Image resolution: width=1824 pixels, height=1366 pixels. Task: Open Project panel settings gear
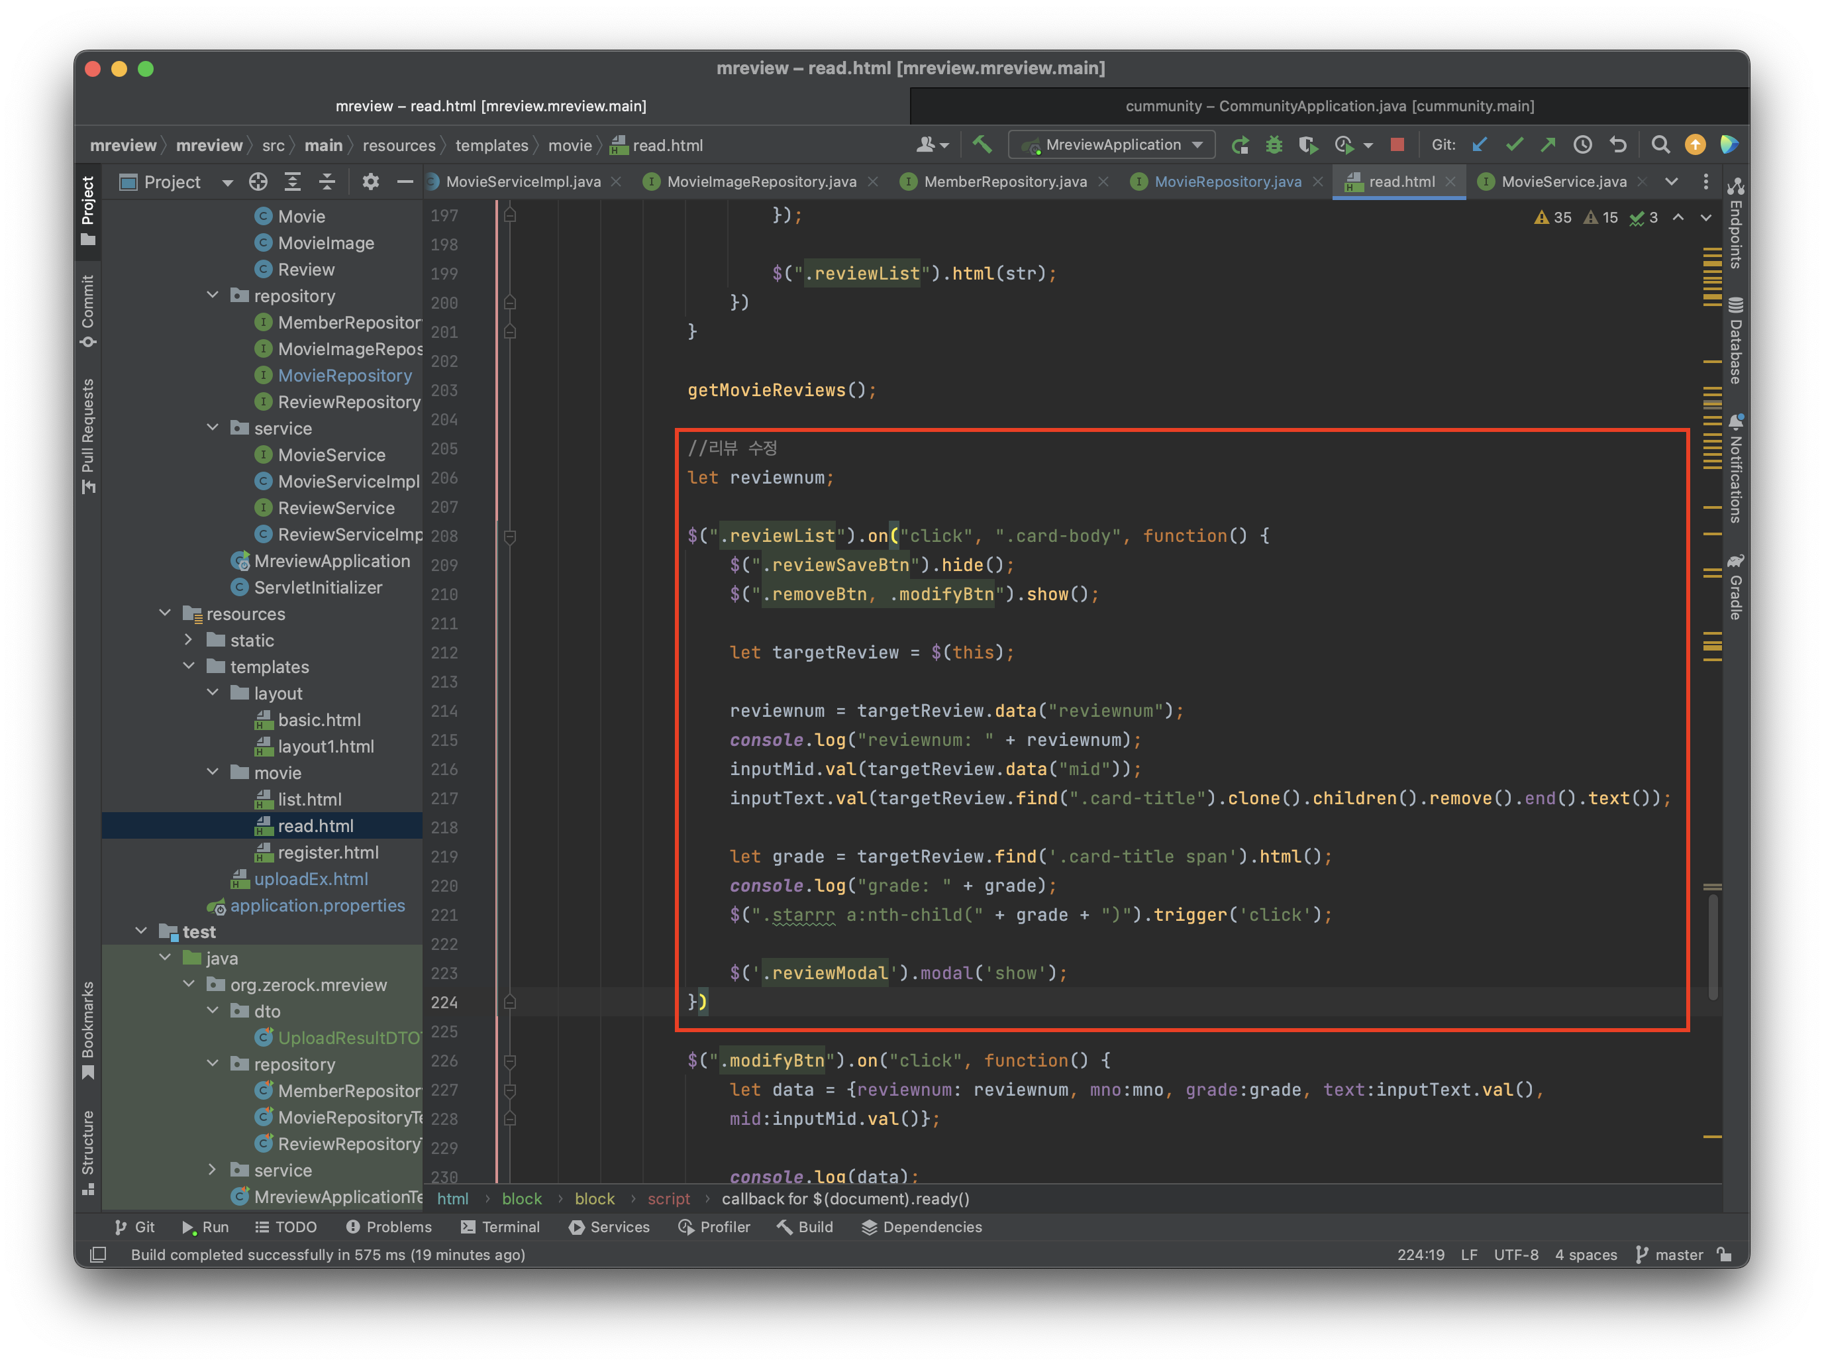370,182
